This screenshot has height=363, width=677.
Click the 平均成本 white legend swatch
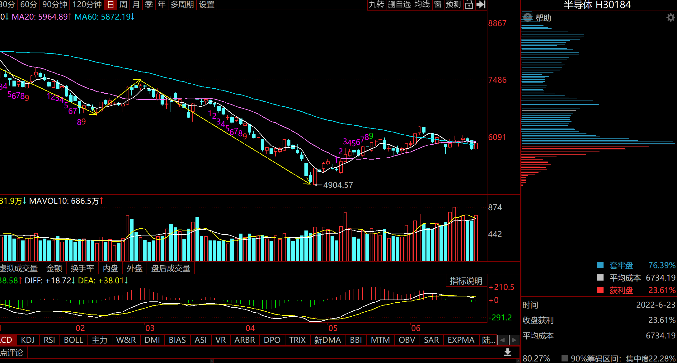click(x=600, y=277)
